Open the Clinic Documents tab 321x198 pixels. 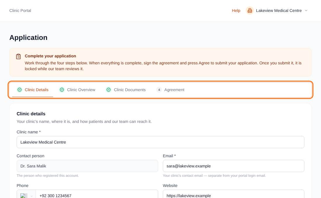pyautogui.click(x=126, y=90)
